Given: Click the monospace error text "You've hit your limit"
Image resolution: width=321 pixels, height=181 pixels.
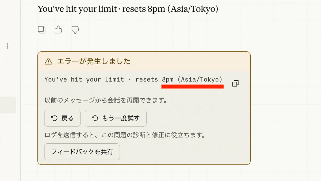Looking at the screenshot, I should (84, 79).
